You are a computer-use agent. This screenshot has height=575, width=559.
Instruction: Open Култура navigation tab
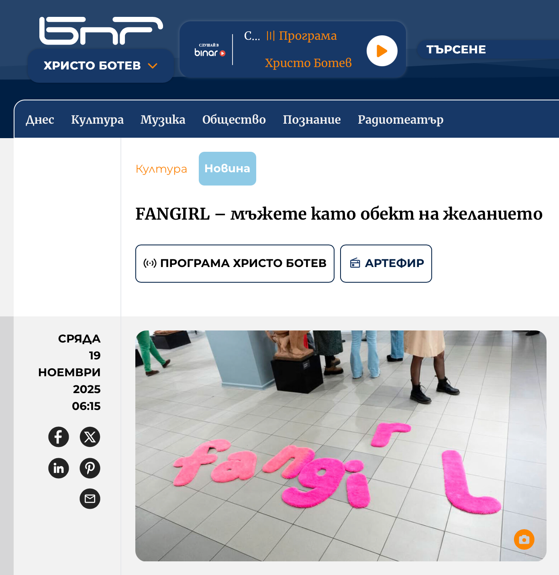point(97,119)
